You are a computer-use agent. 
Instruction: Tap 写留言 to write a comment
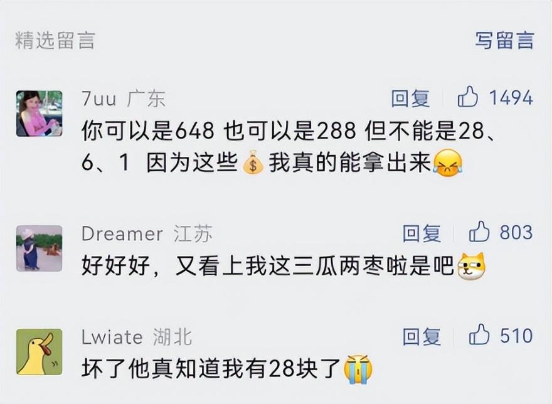[504, 40]
